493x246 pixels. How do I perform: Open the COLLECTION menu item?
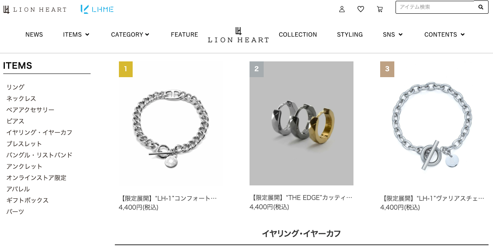tap(298, 35)
